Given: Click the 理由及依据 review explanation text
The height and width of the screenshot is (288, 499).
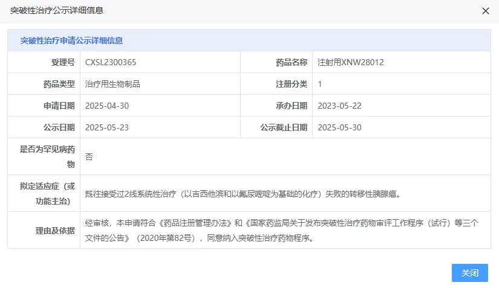Looking at the screenshot, I should pyautogui.click(x=282, y=230).
